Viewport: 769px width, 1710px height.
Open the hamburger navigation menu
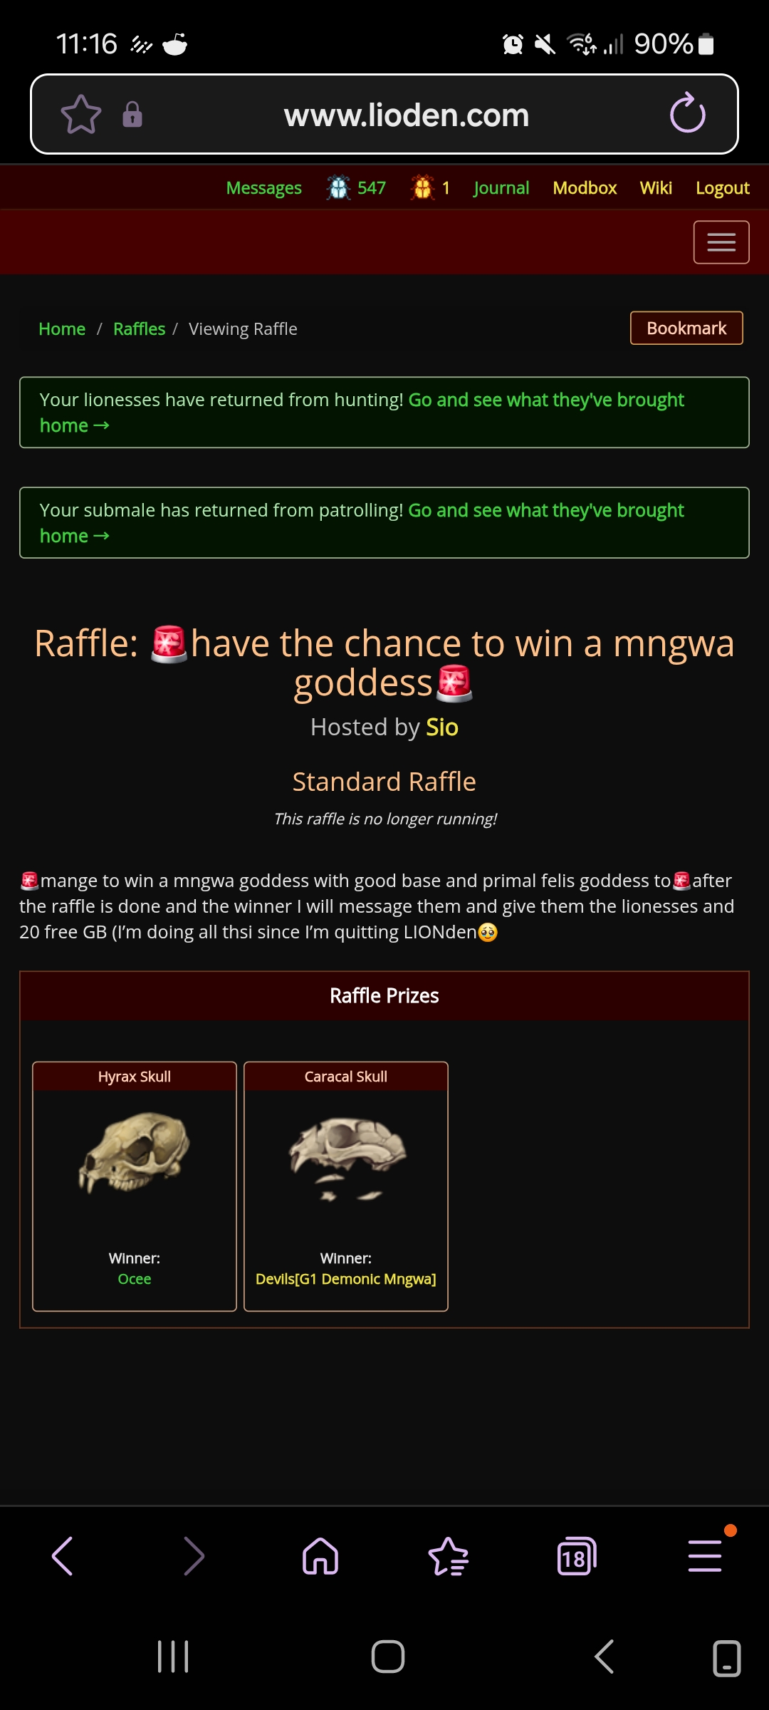tap(721, 242)
